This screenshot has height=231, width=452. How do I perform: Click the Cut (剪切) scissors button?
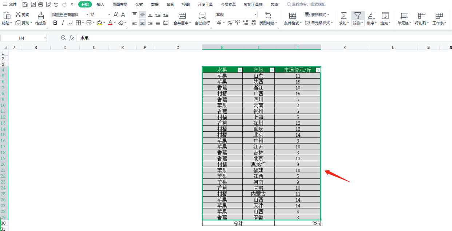pyautogui.click(x=22, y=15)
